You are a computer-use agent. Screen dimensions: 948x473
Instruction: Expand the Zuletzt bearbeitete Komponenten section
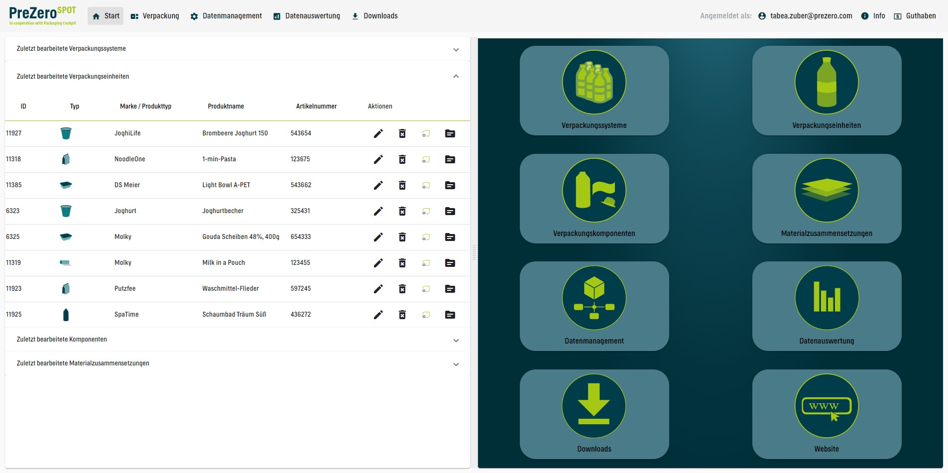tap(237, 340)
